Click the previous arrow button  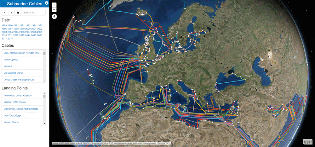pyautogui.click(x=5, y=13)
